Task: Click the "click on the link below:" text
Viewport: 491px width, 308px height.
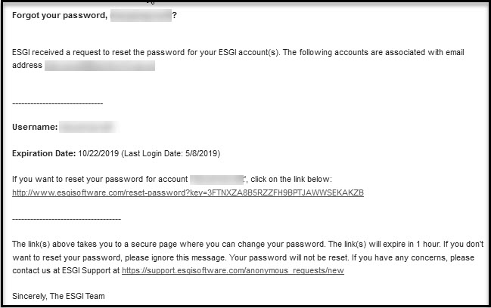Action: [291, 180]
